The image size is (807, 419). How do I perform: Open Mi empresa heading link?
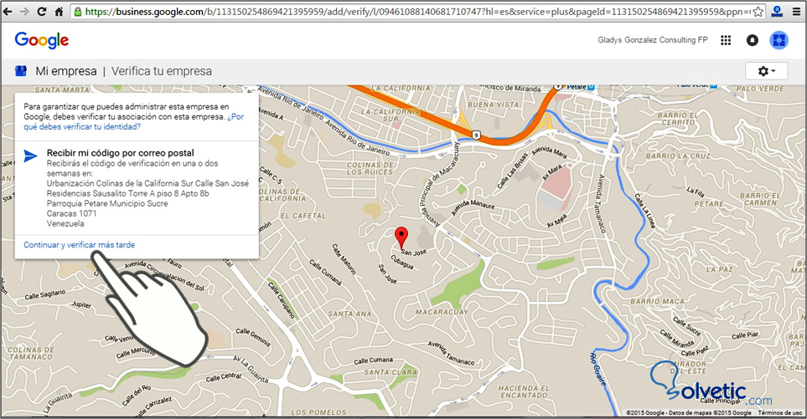[x=66, y=71]
